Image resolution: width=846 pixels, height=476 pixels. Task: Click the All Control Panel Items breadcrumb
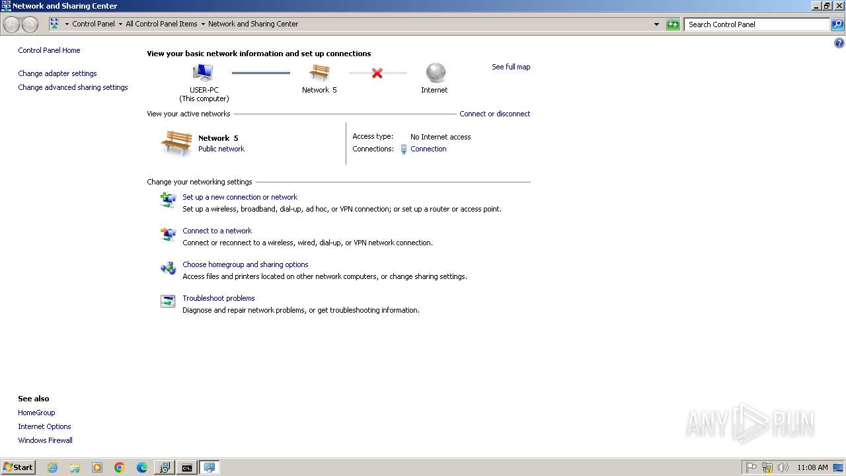[161, 24]
